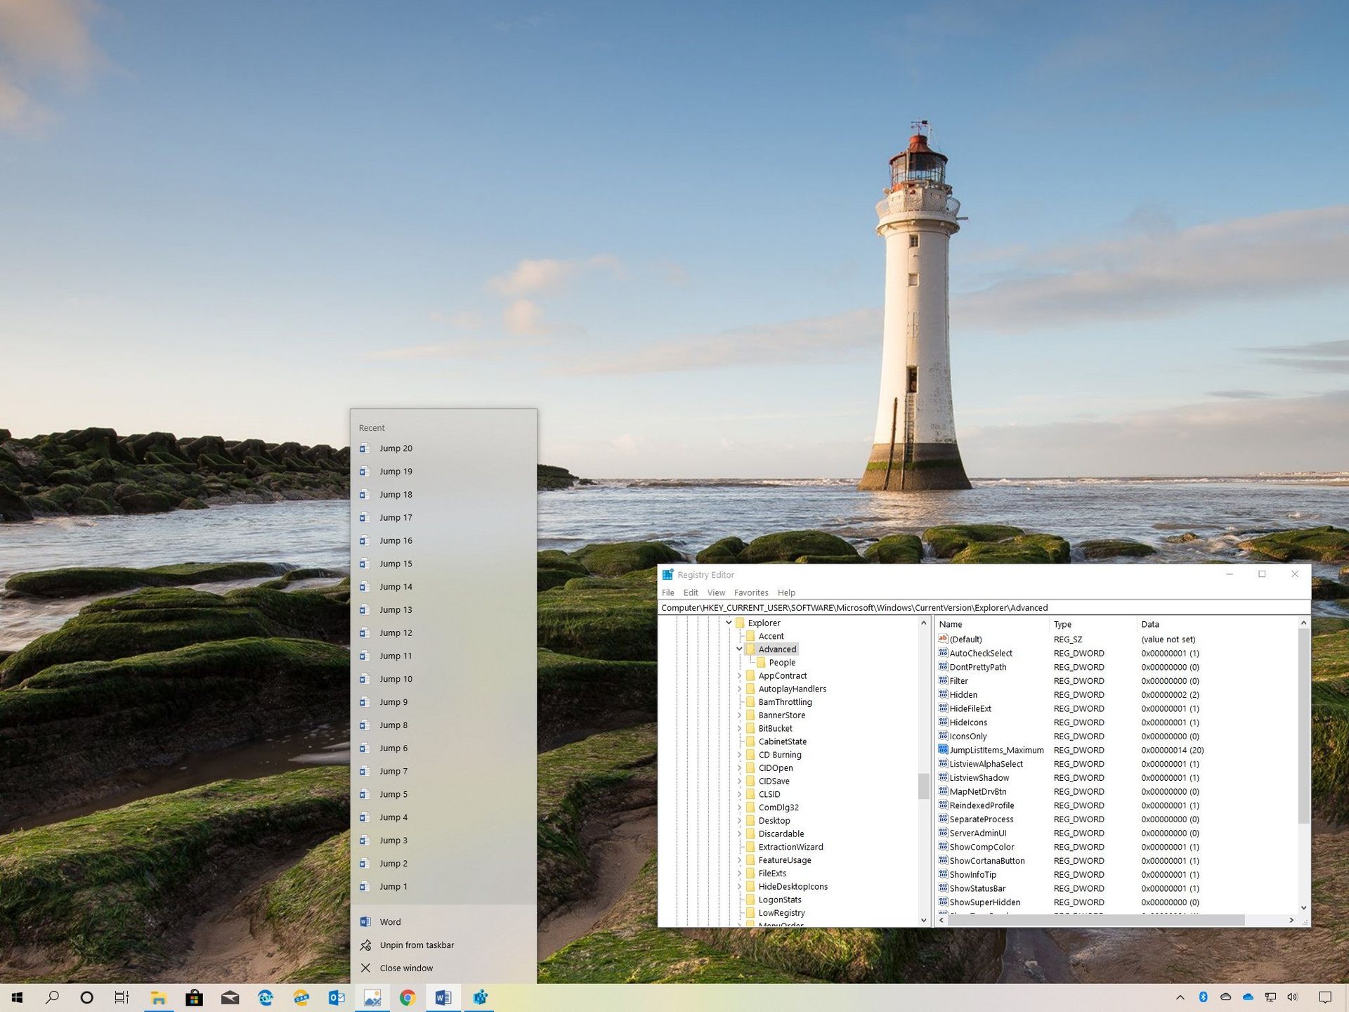The width and height of the screenshot is (1349, 1012).
Task: Expand the FileExts registry key
Action: coord(739,874)
